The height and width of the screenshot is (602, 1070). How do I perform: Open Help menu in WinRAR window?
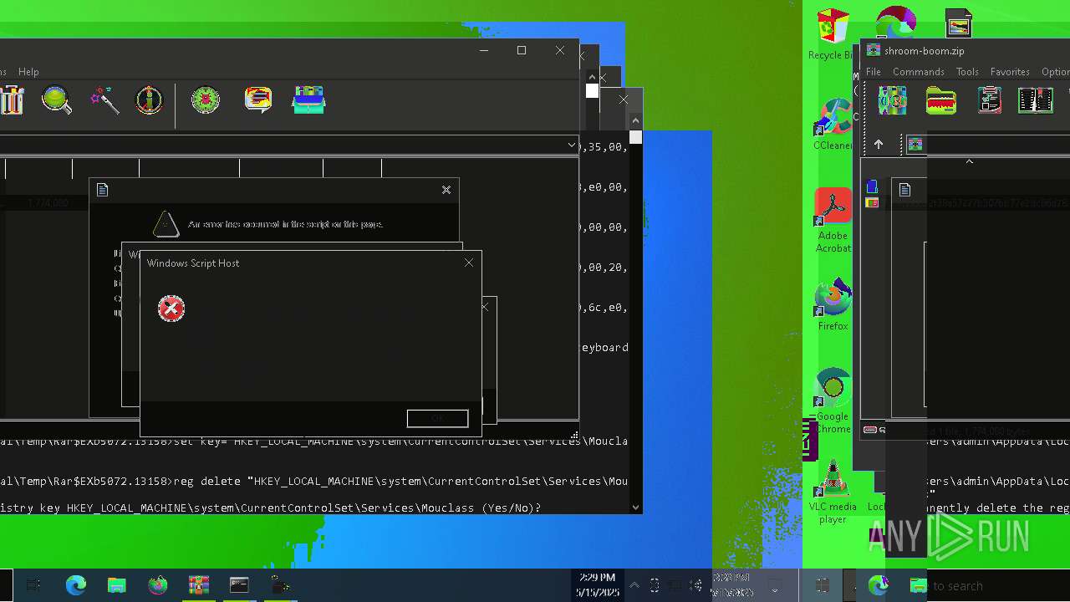28,72
